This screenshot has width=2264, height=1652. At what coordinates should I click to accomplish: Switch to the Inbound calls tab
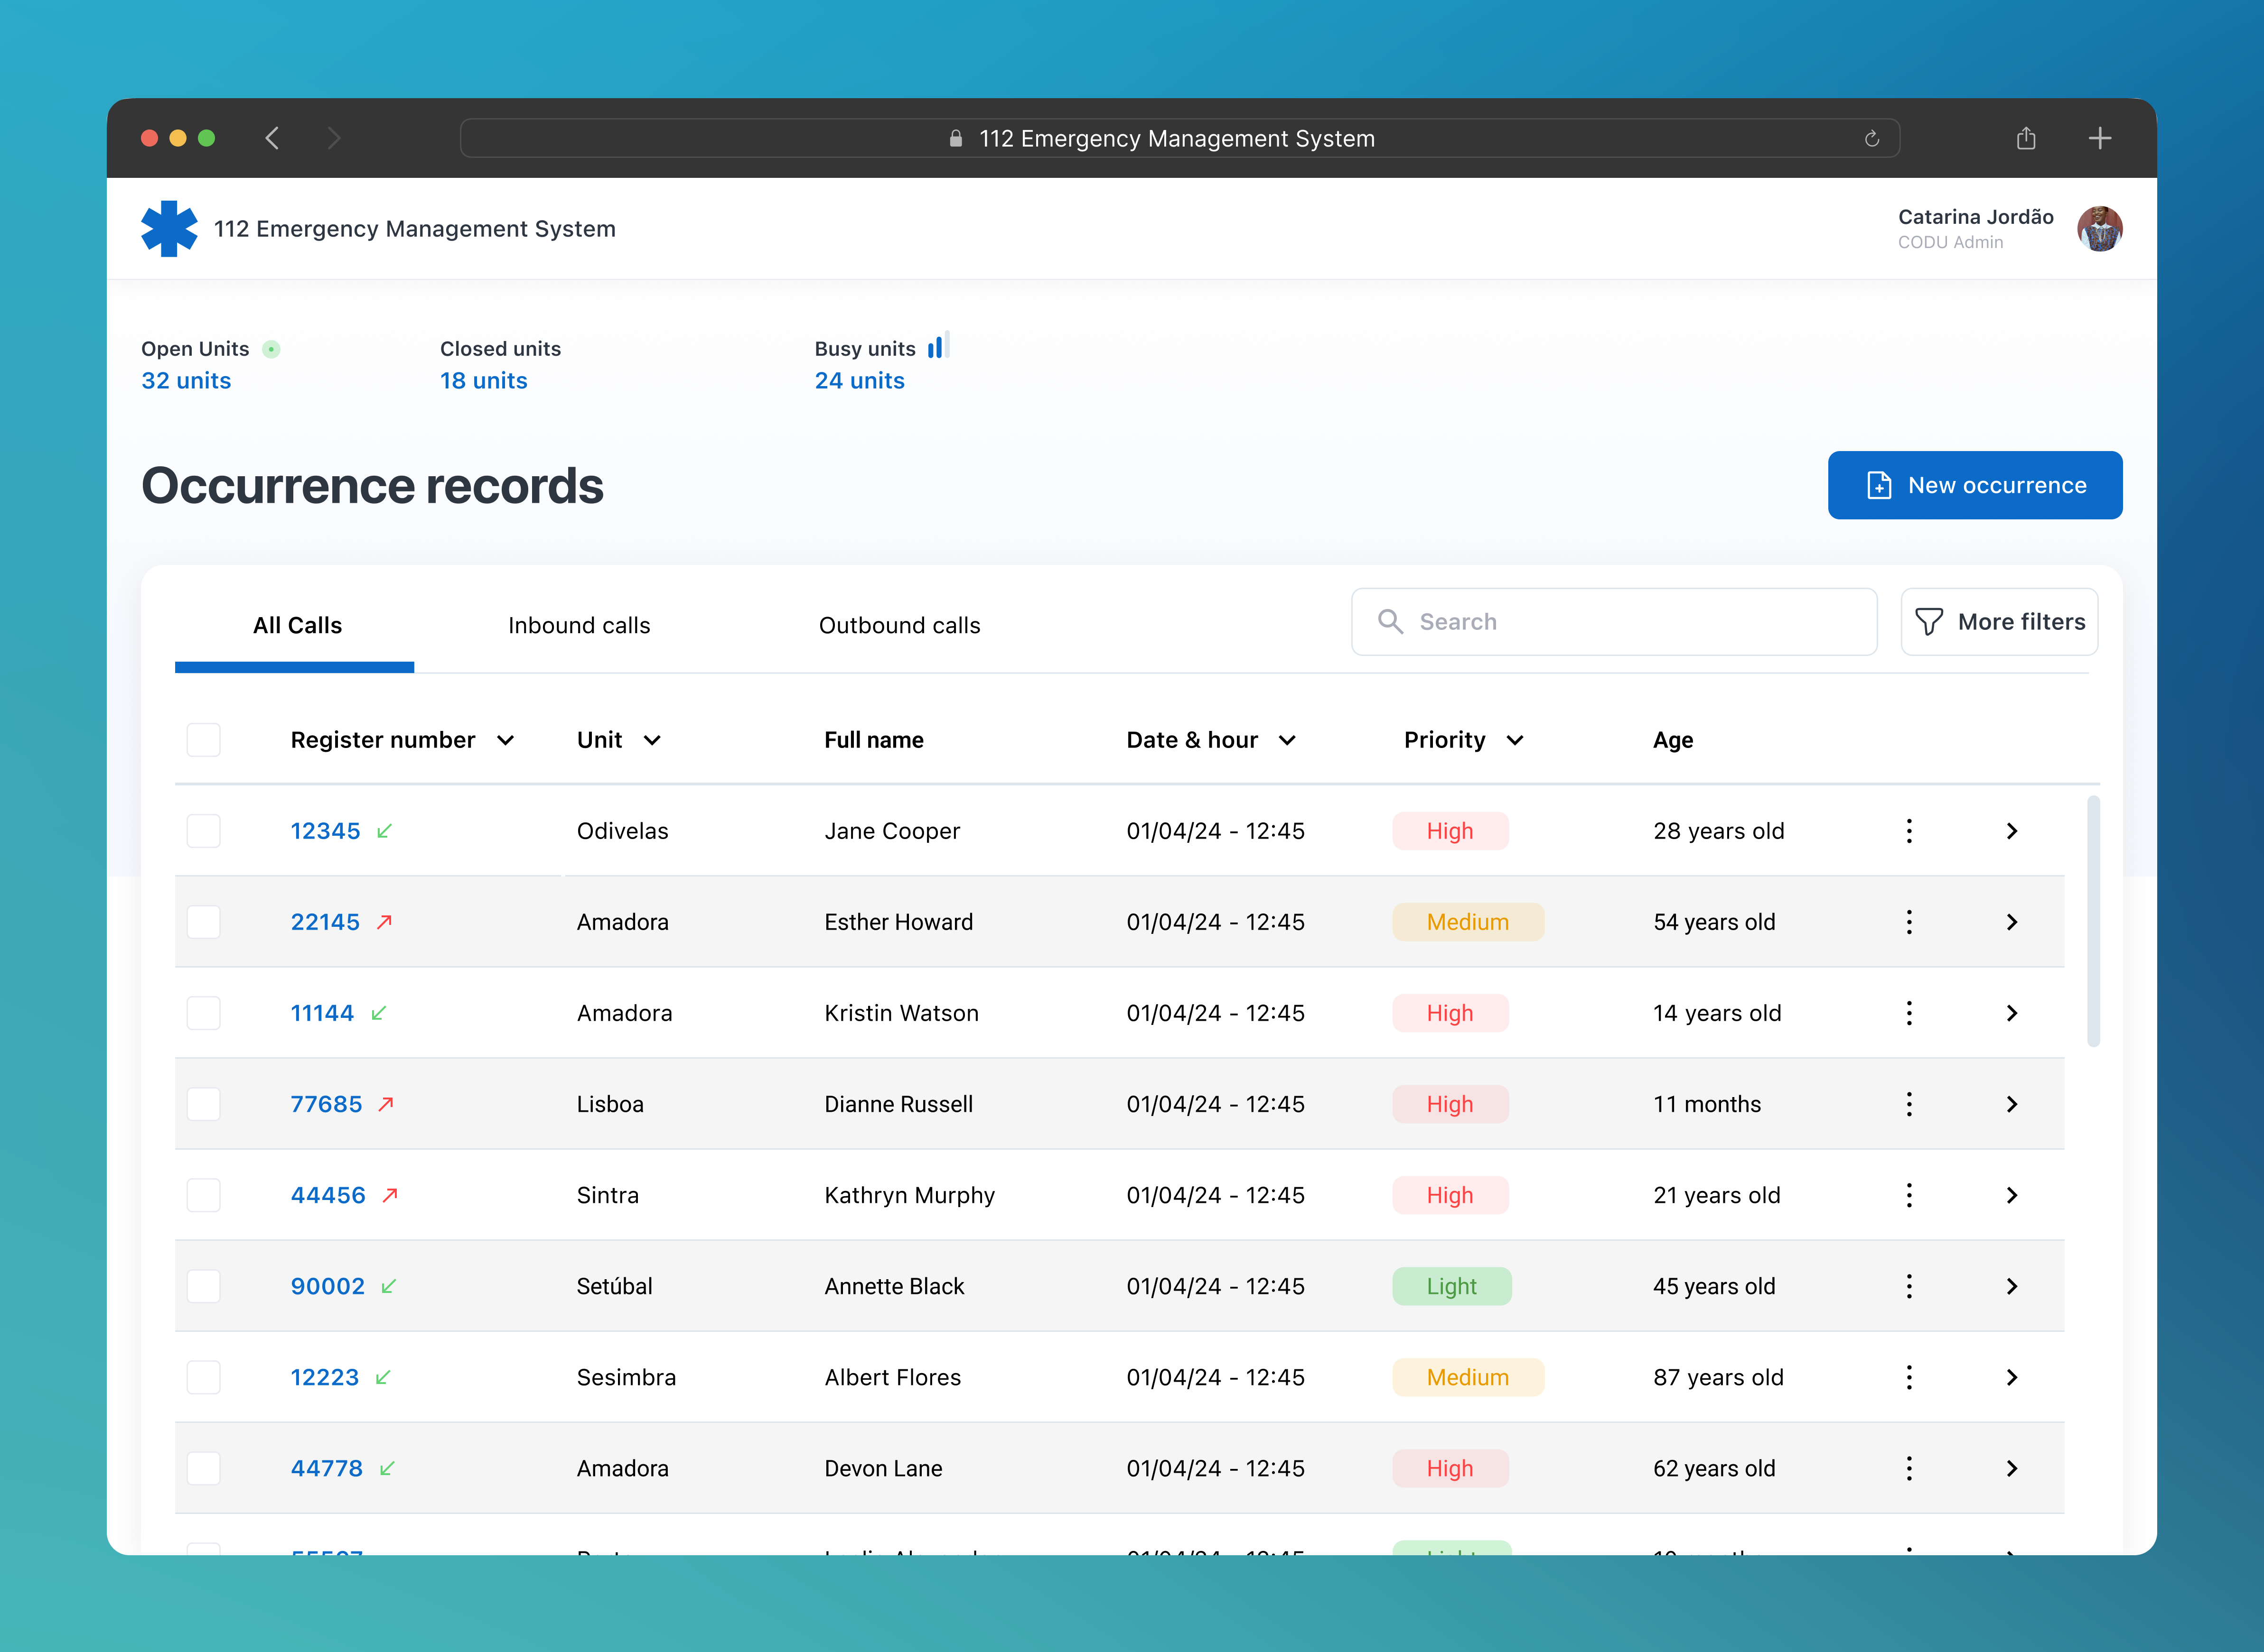click(x=579, y=626)
